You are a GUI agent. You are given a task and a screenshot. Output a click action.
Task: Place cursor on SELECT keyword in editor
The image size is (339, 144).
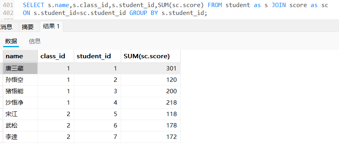point(34,5)
